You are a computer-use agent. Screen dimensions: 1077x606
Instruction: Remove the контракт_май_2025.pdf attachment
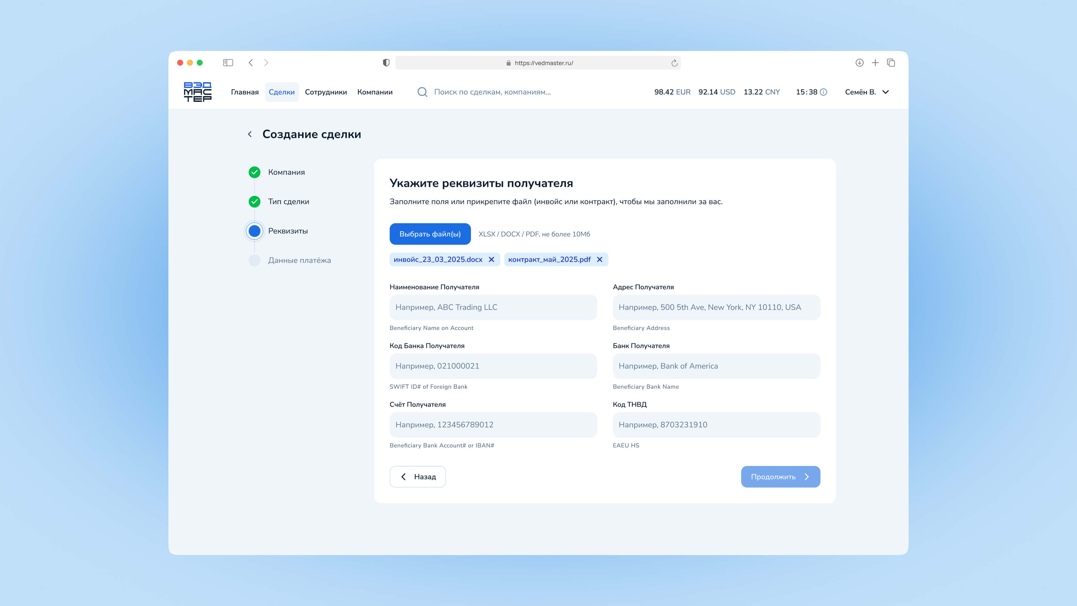pyautogui.click(x=600, y=259)
